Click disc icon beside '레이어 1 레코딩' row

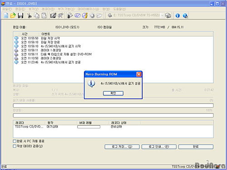[16, 50]
